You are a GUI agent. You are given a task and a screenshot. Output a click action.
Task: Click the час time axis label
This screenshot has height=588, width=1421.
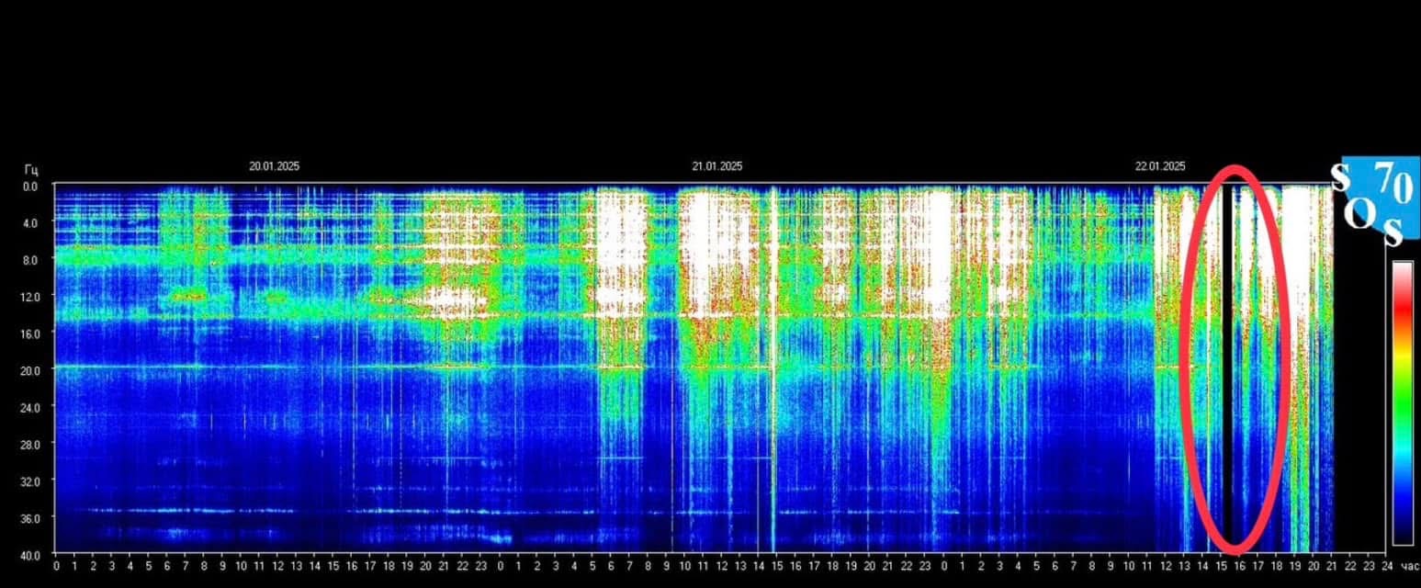click(x=1407, y=567)
